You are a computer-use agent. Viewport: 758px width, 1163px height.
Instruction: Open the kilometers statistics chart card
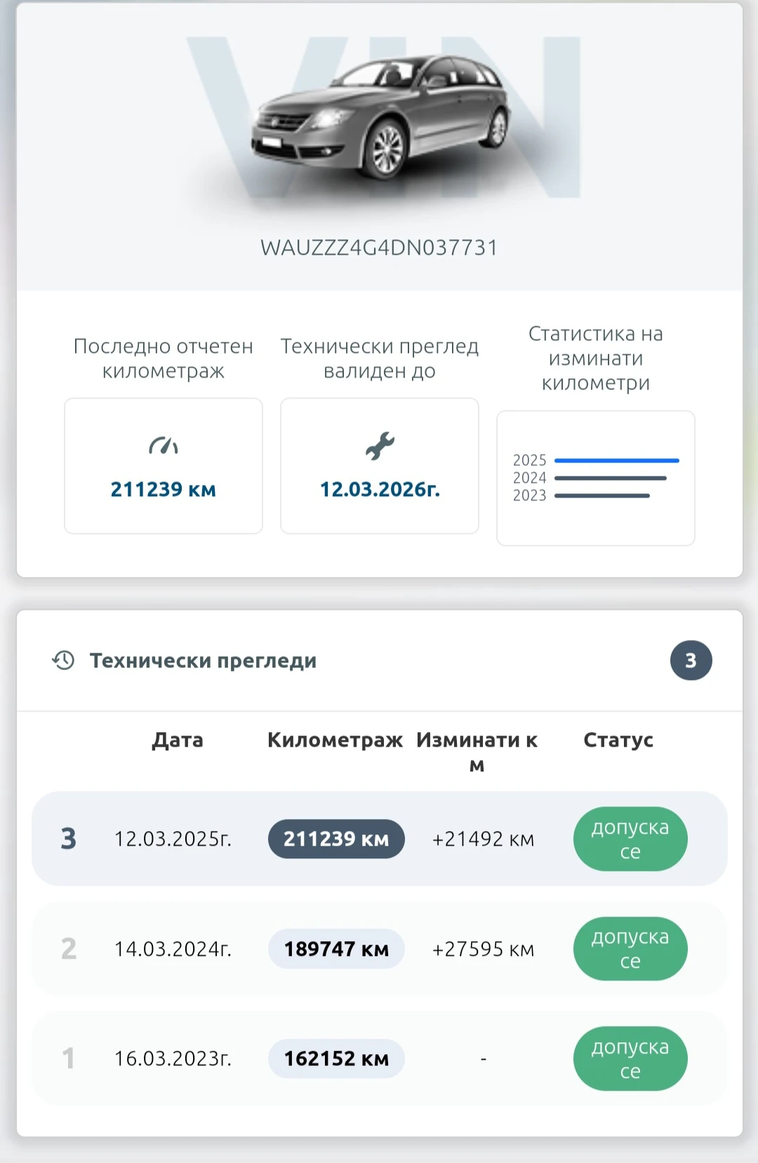click(595, 478)
